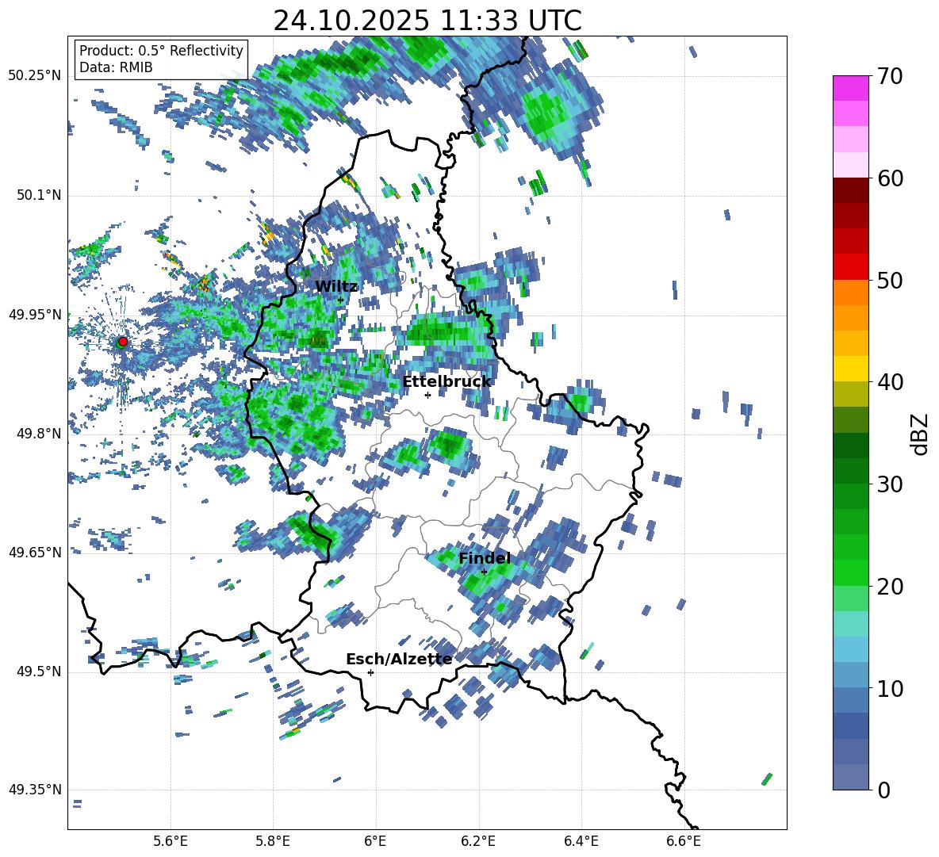Click the 'Data: RMIB' text
Screen dimensions: 939x857
116,67
